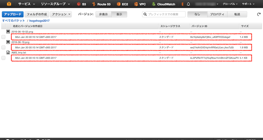Click the notification bell icon
263x140 pixels.
(188, 4)
